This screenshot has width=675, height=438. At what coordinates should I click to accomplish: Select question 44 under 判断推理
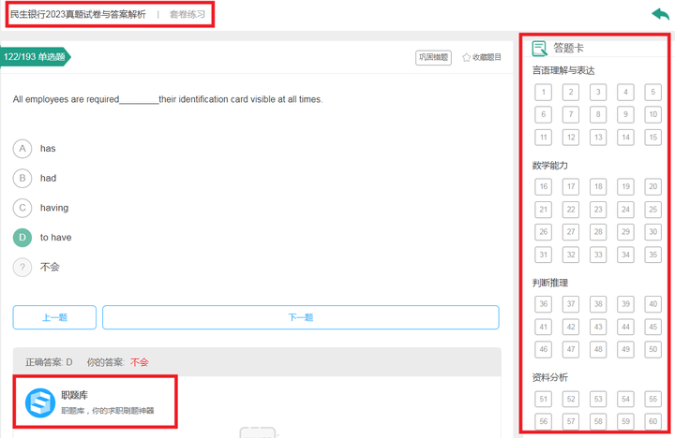(625, 328)
